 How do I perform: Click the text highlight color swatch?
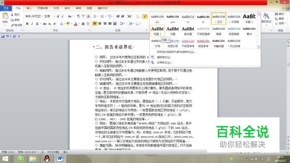click(x=68, y=24)
